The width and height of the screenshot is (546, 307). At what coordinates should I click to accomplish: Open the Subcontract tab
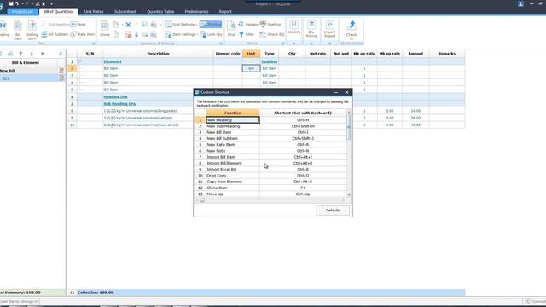(x=125, y=11)
